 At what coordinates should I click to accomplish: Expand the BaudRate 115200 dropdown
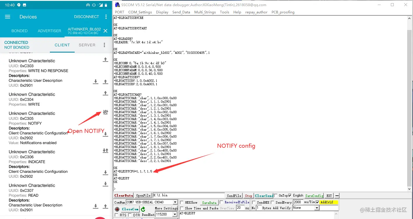(x=175, y=214)
